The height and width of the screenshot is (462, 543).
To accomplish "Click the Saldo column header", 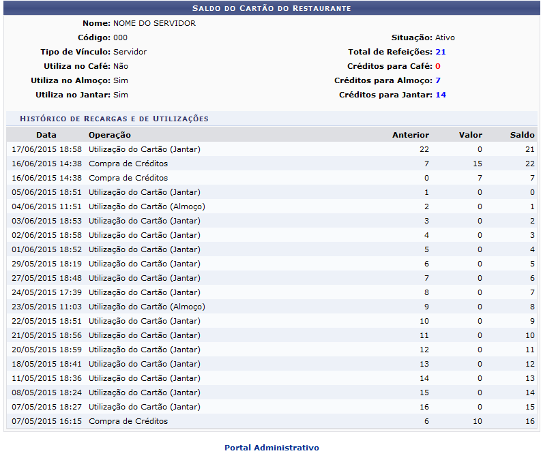I will (522, 135).
